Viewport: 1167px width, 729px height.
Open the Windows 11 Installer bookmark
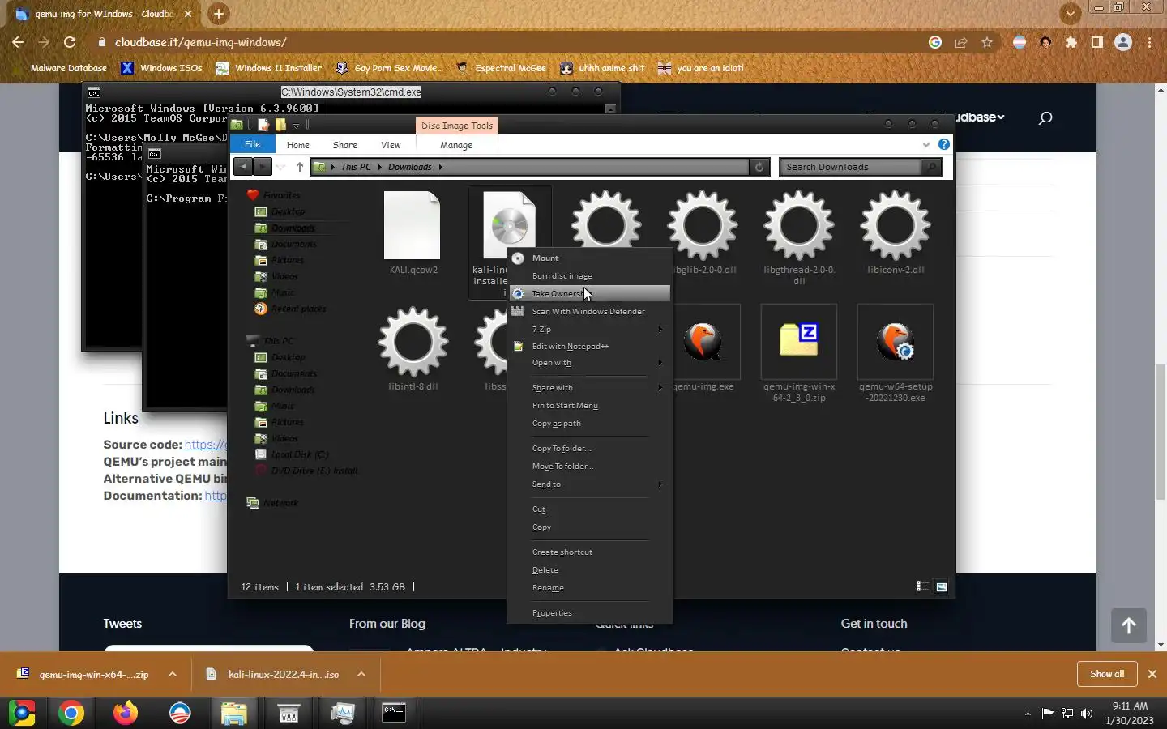click(269, 68)
